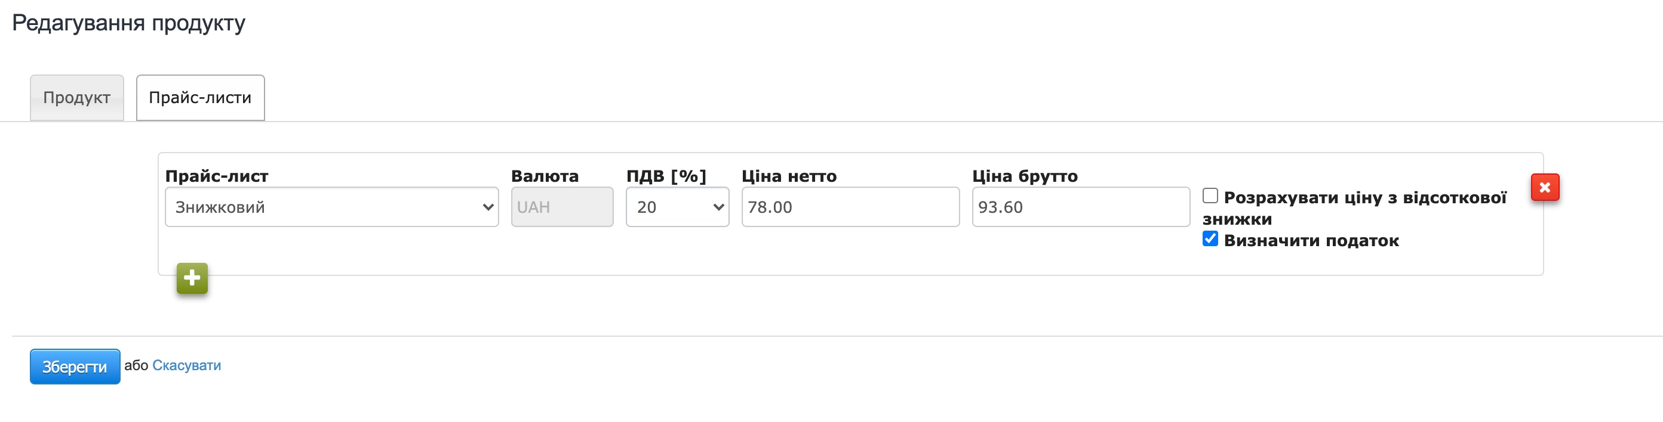Expand the ПДВ [%] dropdown set to 20

[677, 207]
